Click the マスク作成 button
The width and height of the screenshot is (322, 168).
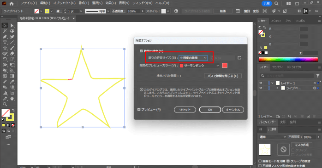point(301,145)
